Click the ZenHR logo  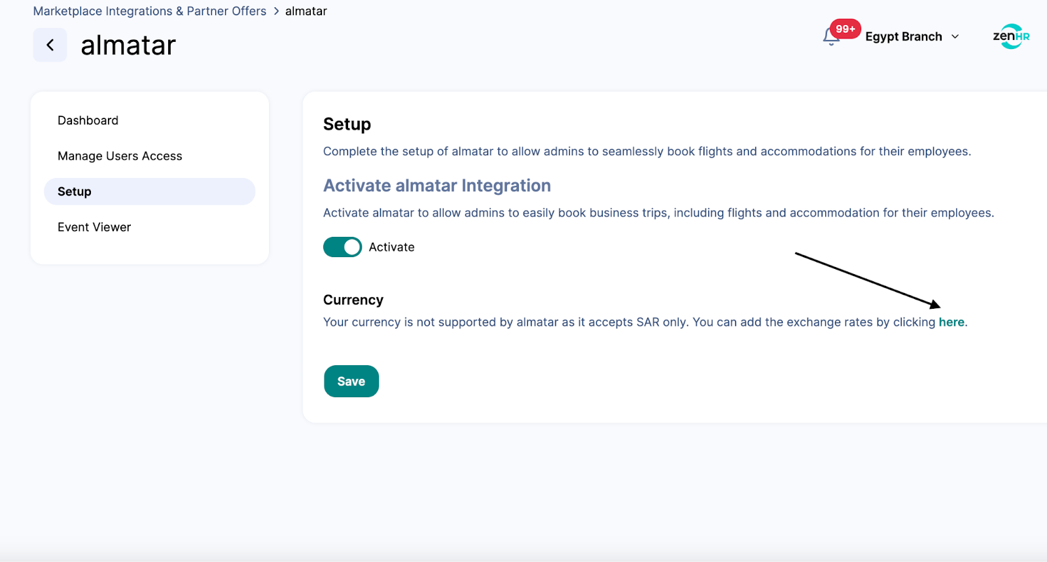[x=1011, y=37]
